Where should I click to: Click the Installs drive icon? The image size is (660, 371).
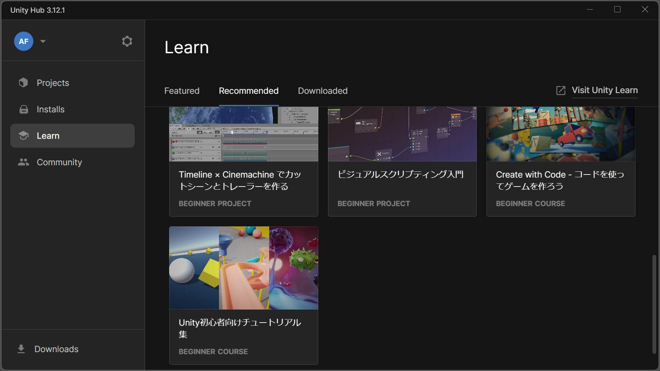point(23,109)
